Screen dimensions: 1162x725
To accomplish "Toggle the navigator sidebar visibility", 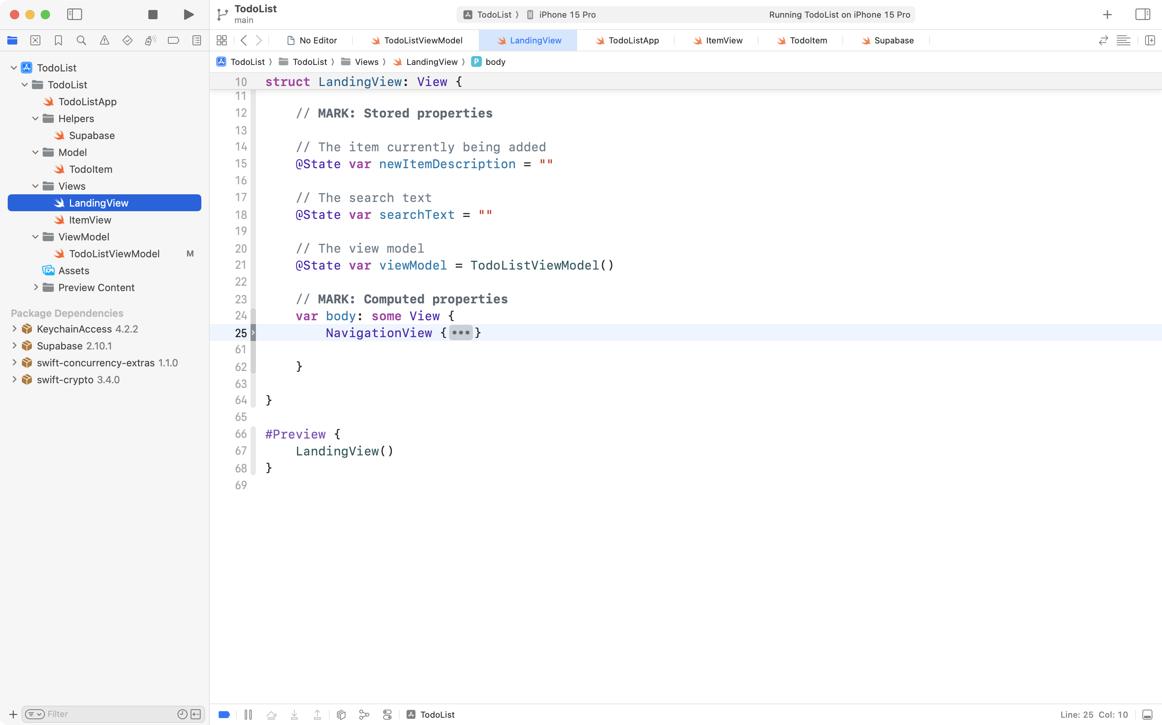I will pyautogui.click(x=75, y=14).
